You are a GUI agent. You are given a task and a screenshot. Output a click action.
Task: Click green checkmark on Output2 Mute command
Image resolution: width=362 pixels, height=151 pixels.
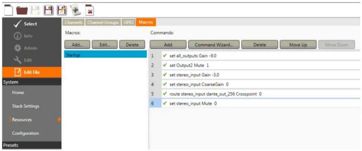[165, 65]
